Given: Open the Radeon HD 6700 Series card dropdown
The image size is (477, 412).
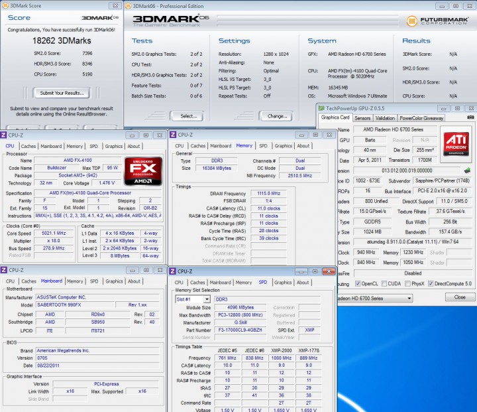Looking at the screenshot, I should 409,298.
